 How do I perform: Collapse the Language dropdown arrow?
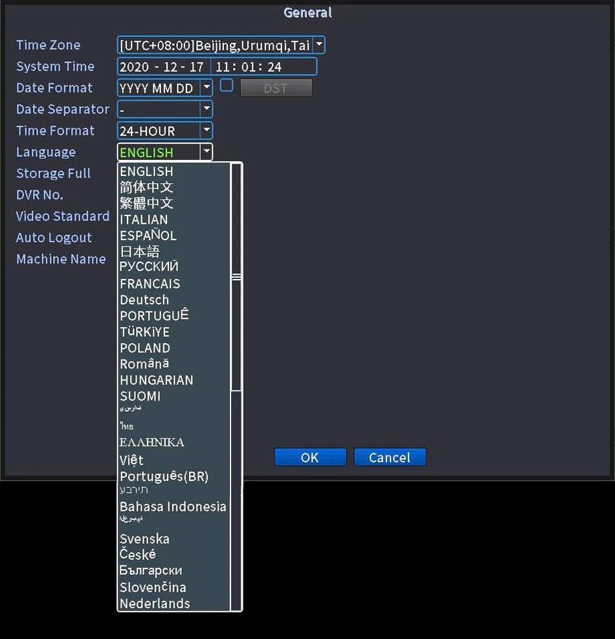coord(207,152)
